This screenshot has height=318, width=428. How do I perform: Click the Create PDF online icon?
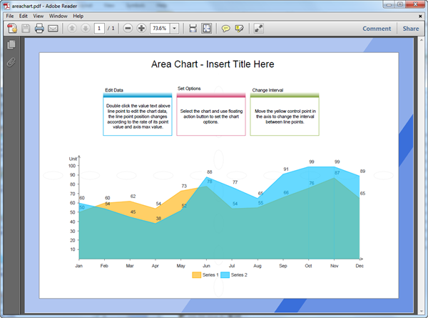11,29
